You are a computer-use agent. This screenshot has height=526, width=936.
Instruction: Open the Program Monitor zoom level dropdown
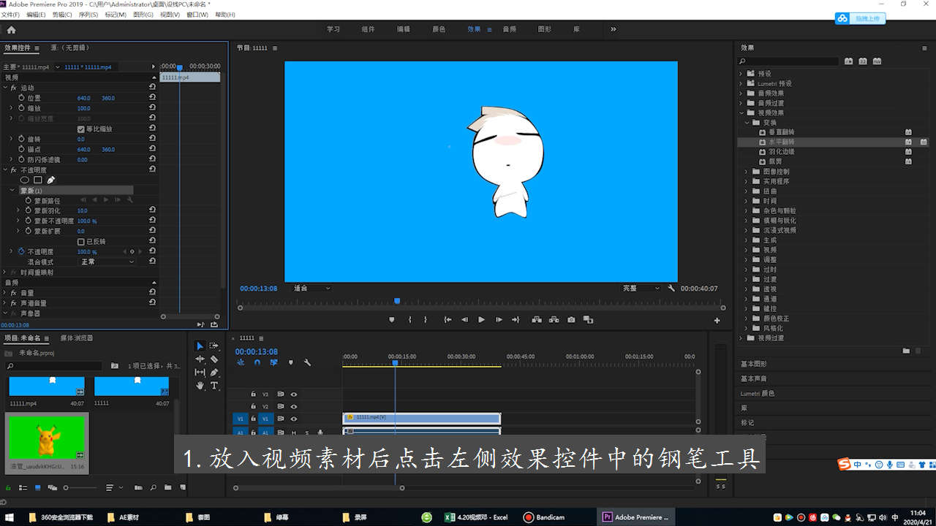pyautogui.click(x=312, y=289)
